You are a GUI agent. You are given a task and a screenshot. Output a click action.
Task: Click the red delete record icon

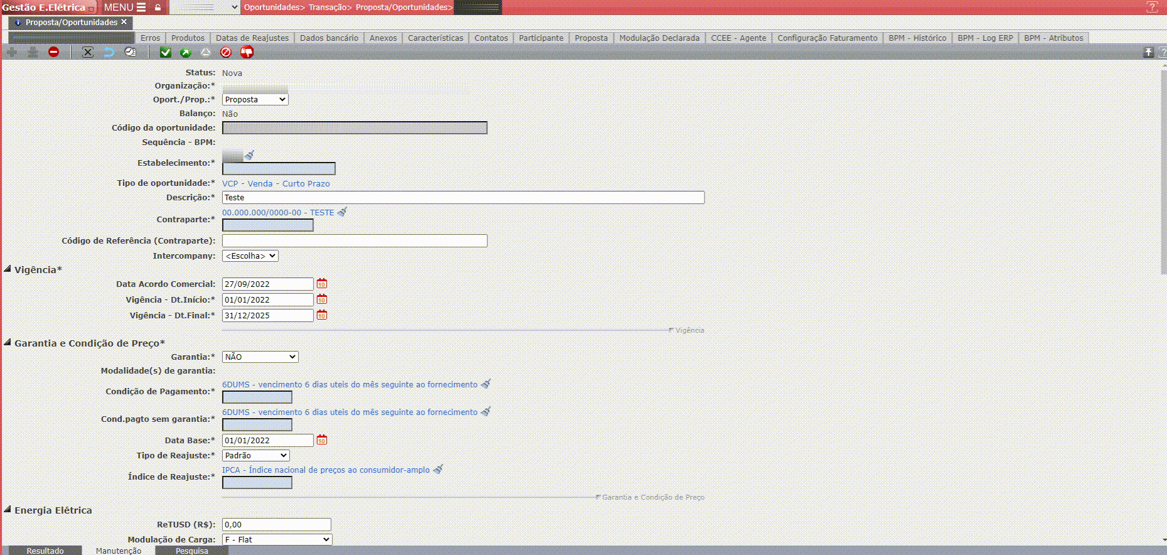tap(54, 52)
